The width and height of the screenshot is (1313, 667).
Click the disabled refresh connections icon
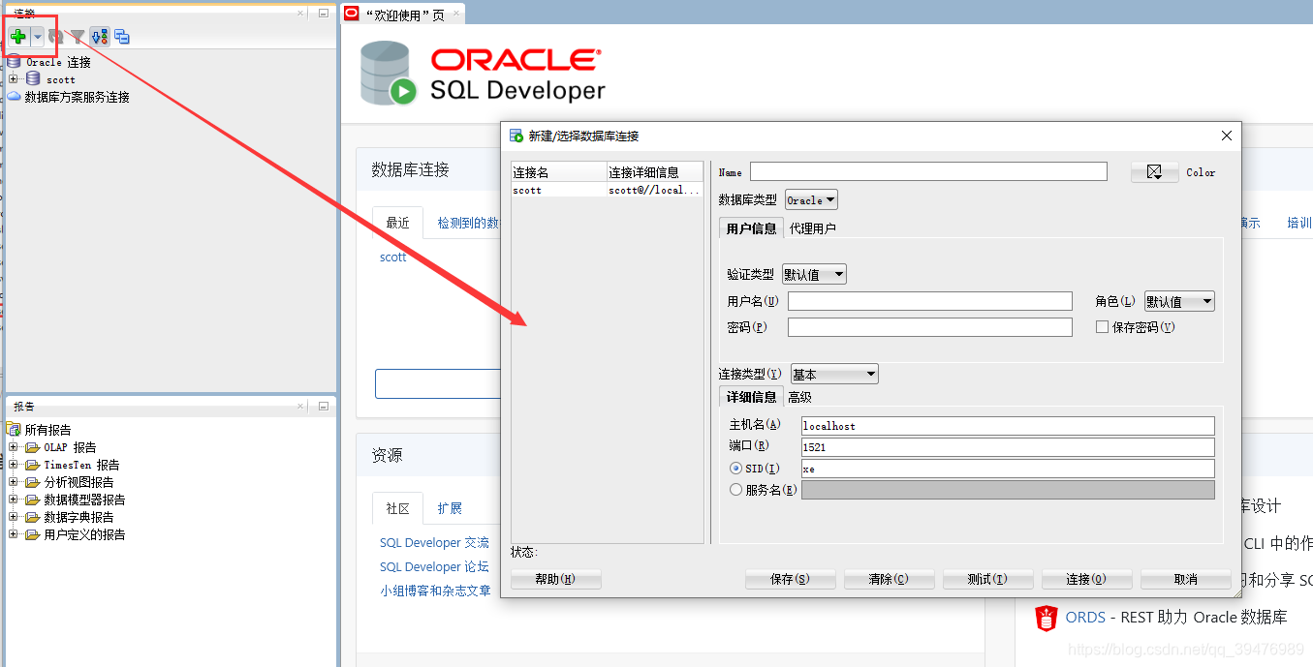[x=55, y=37]
